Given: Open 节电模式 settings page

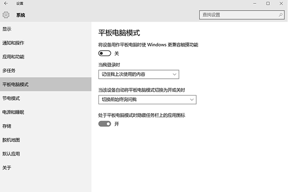Looking at the screenshot, I should click(x=46, y=98).
